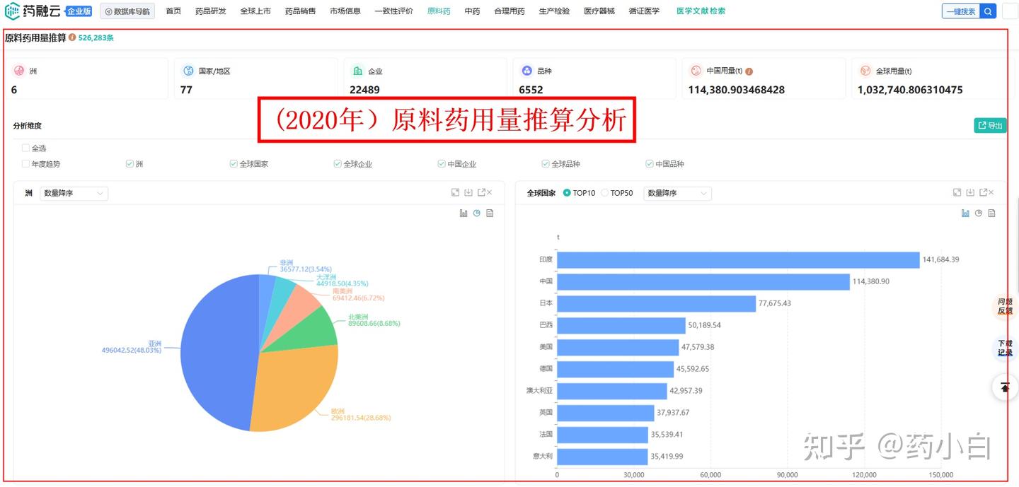Export data from the 洲 panel
This screenshot has height=487, width=1019.
coord(481,192)
